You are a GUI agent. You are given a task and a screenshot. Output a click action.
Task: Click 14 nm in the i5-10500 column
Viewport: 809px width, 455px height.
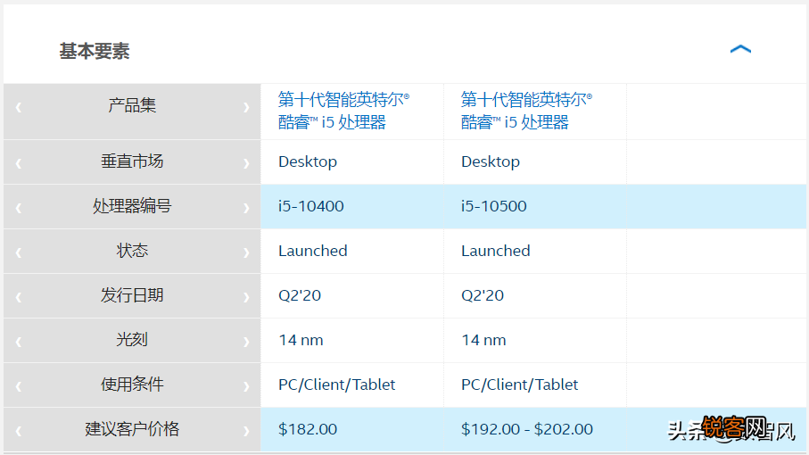point(483,340)
